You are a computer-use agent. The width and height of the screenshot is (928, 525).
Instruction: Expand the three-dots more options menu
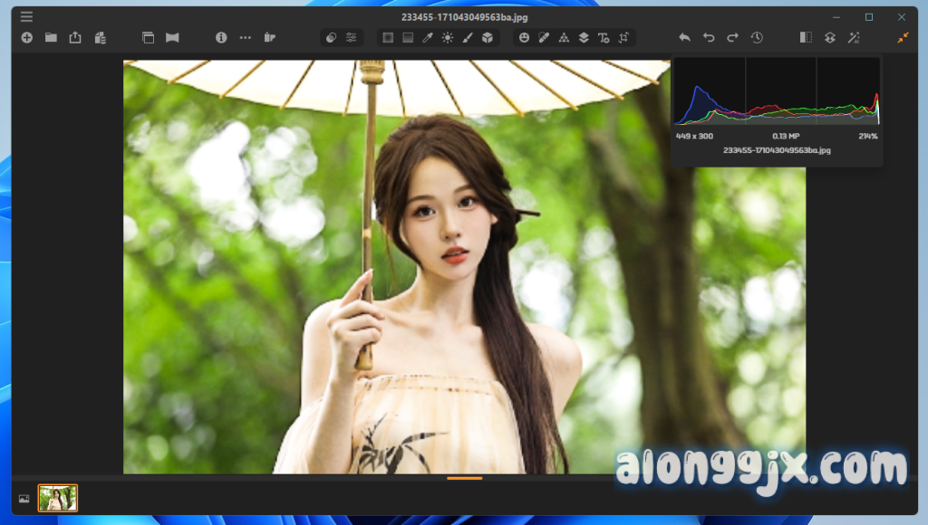pos(246,38)
